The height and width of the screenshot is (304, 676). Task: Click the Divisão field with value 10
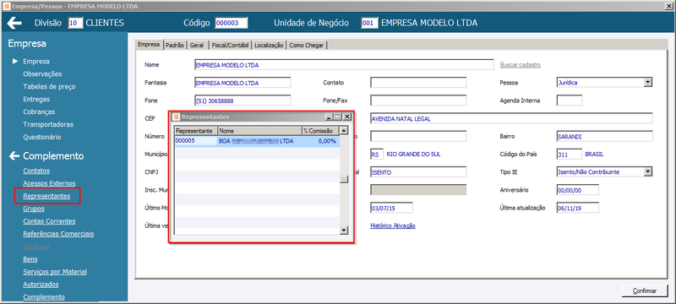tap(75, 23)
